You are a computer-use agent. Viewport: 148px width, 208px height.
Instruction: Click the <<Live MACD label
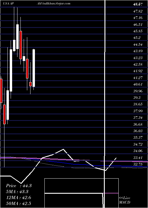[125, 200]
